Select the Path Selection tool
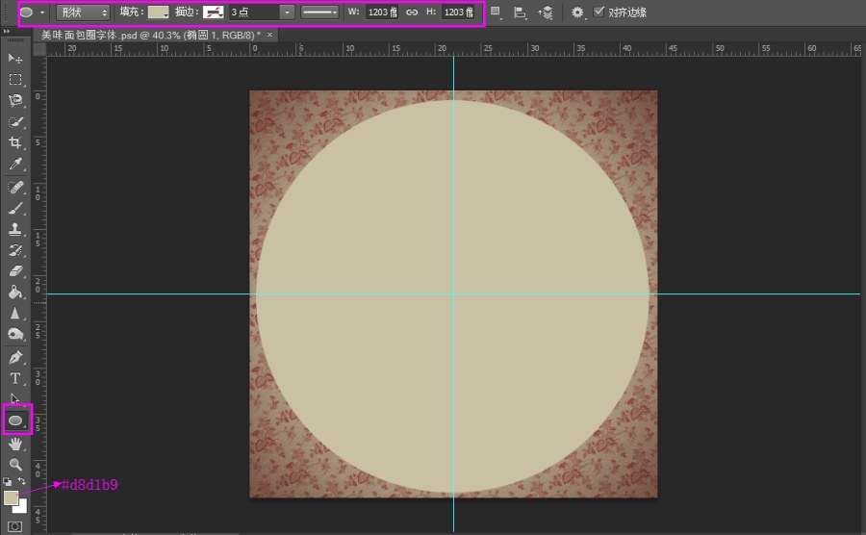Screen dimensions: 866x535 (x=15, y=398)
